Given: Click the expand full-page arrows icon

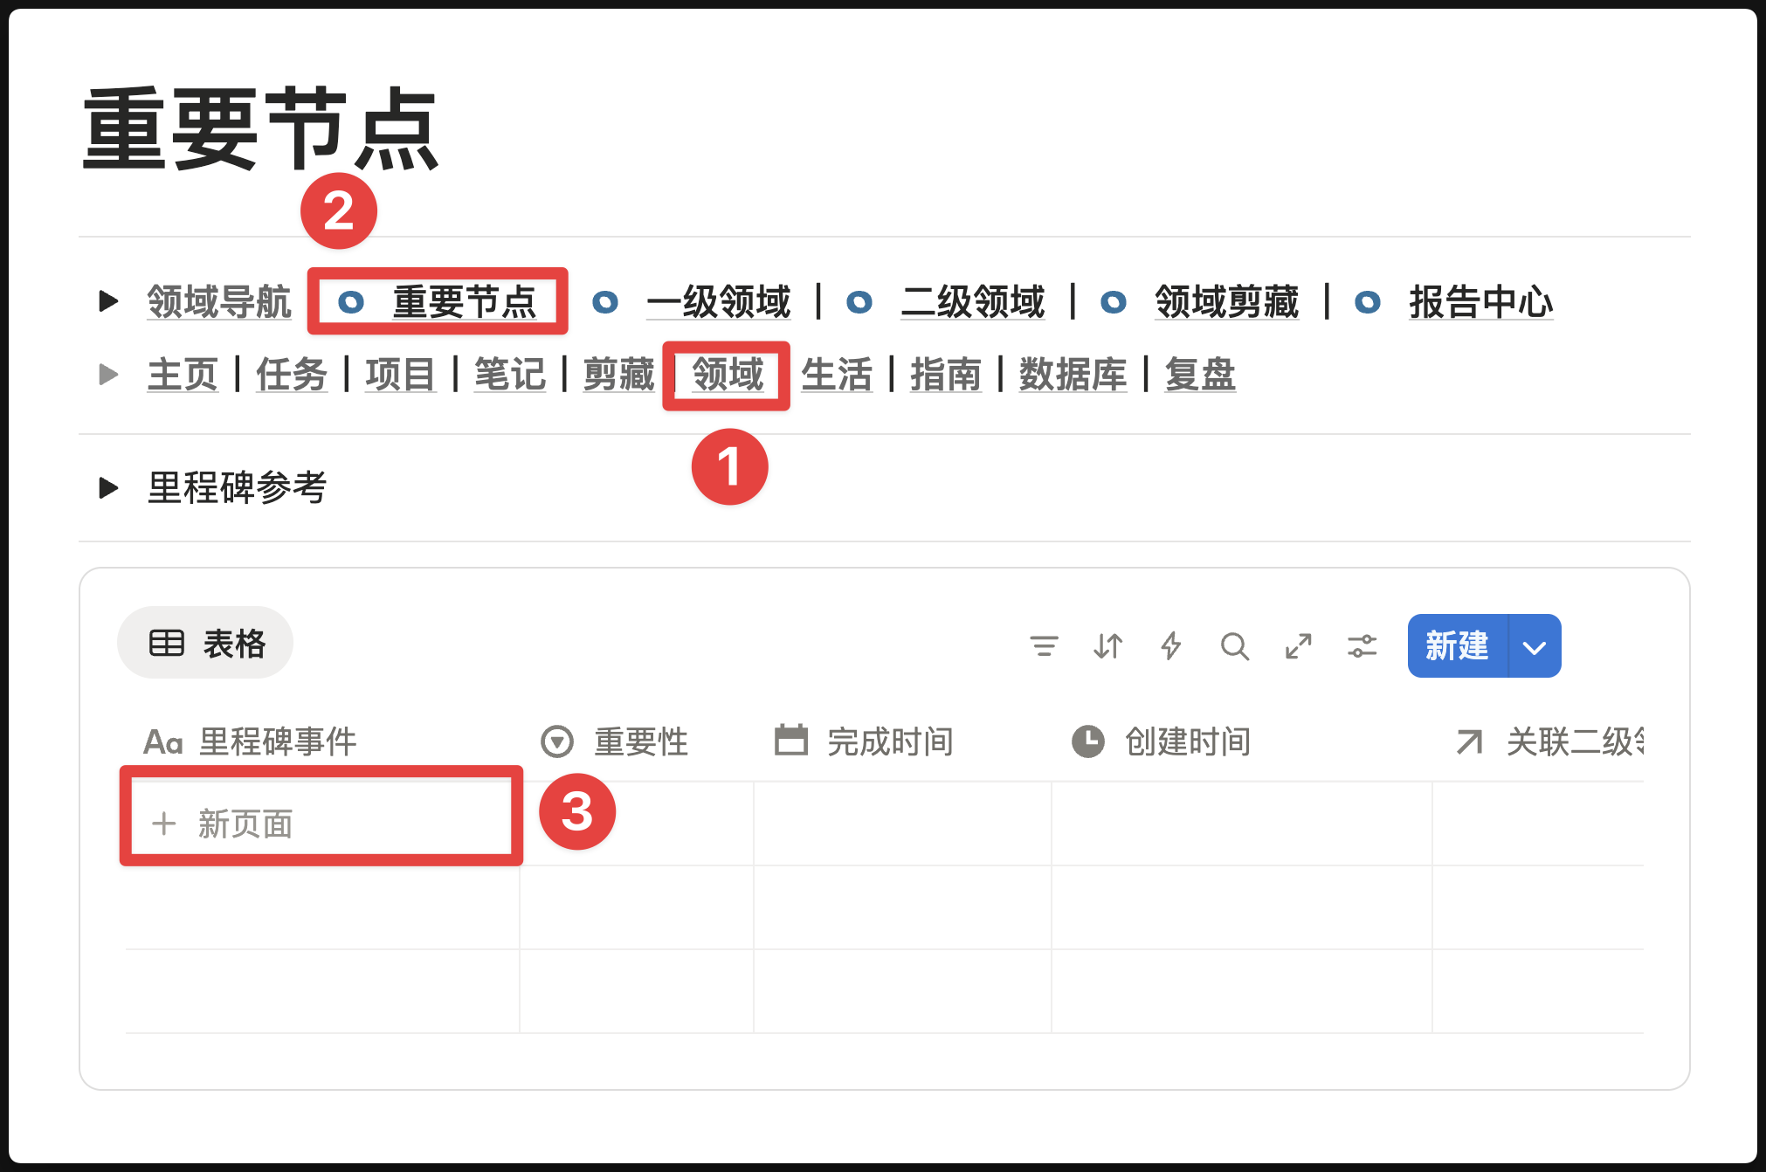Looking at the screenshot, I should 1298,646.
